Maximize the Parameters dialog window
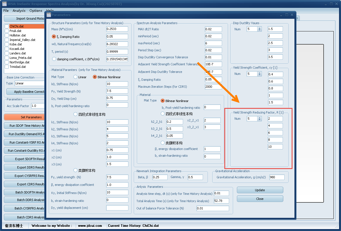Viewport: 341px width, 231px height. coord(287,15)
